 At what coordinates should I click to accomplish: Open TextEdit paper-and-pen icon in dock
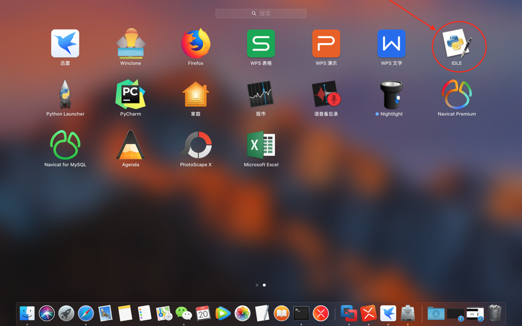[x=262, y=313]
